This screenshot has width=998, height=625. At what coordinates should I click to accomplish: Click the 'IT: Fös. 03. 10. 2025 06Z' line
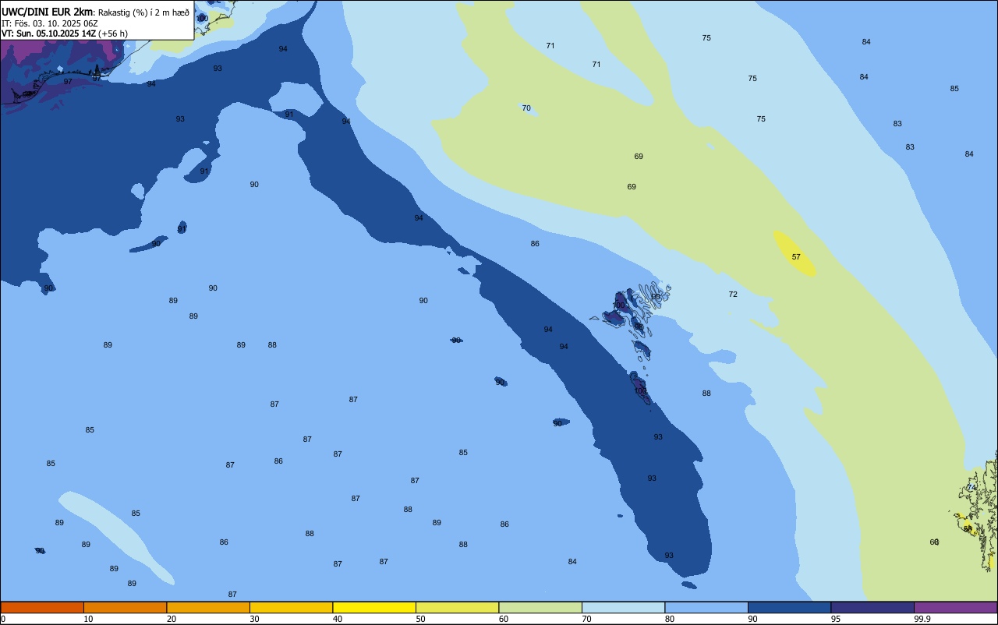click(50, 23)
